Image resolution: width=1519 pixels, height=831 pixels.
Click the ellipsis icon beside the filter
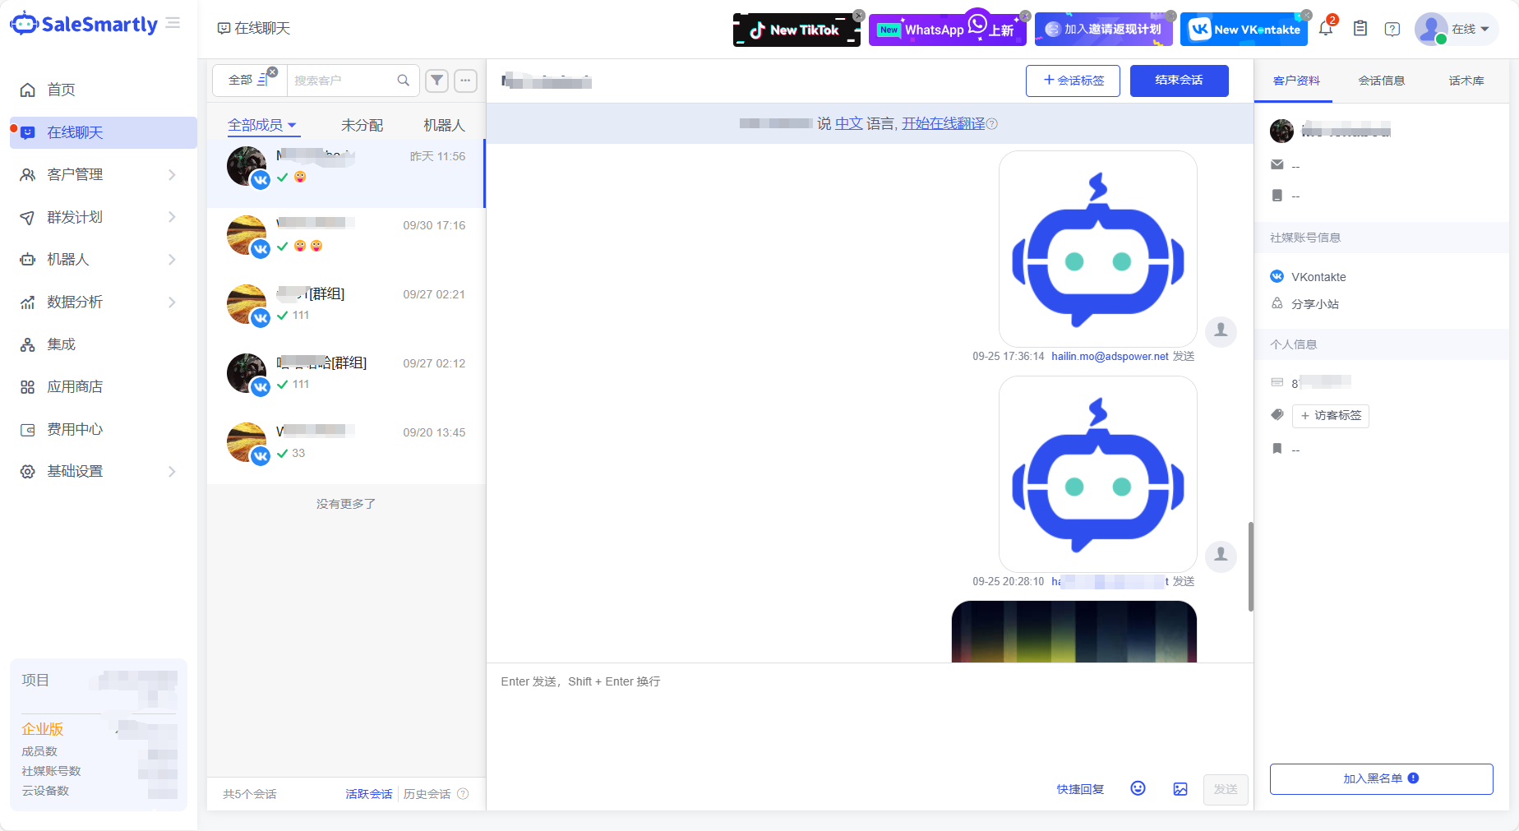[x=465, y=81]
